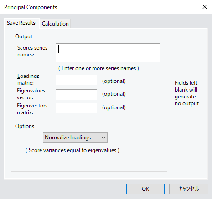Image resolution: width=212 pixels, height=199 pixels.
Task: Click the 'Fields left blank' note text
Action: click(x=186, y=93)
